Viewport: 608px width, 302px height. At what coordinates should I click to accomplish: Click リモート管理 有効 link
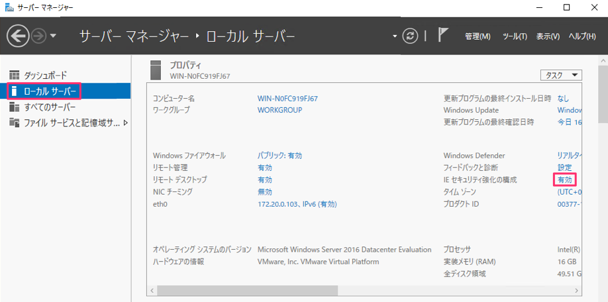point(265,168)
